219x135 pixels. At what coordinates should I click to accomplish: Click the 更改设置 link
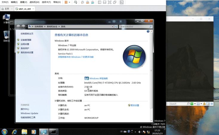(135, 105)
